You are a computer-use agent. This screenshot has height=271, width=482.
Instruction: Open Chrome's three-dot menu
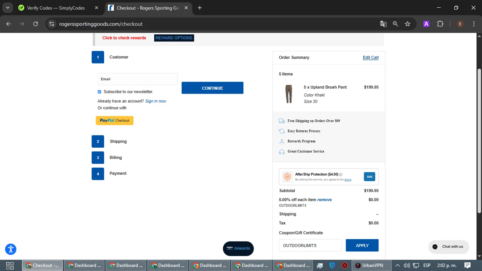click(x=474, y=24)
